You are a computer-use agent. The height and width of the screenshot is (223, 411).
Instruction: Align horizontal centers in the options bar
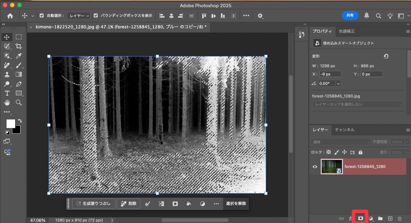(171, 16)
